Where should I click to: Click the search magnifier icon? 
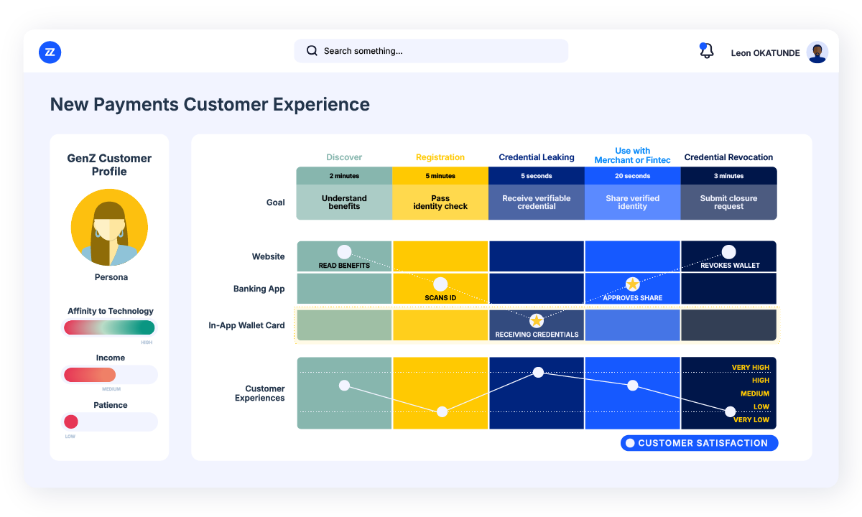tap(312, 51)
